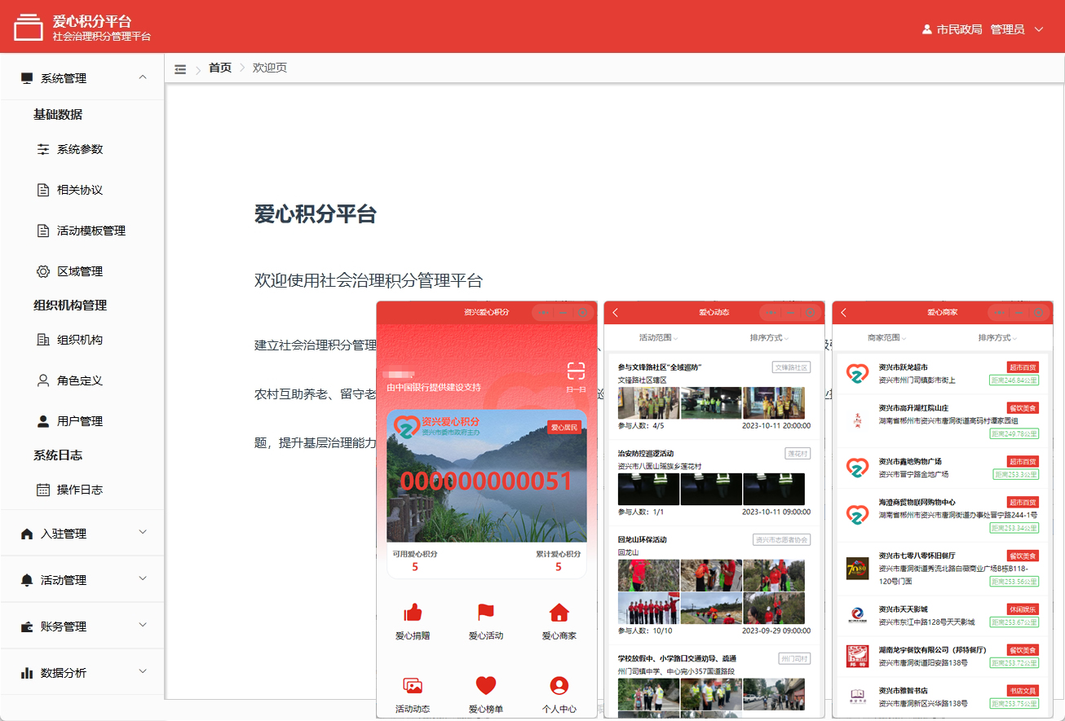Click the back arrow in 爱心动态 screen

(616, 313)
